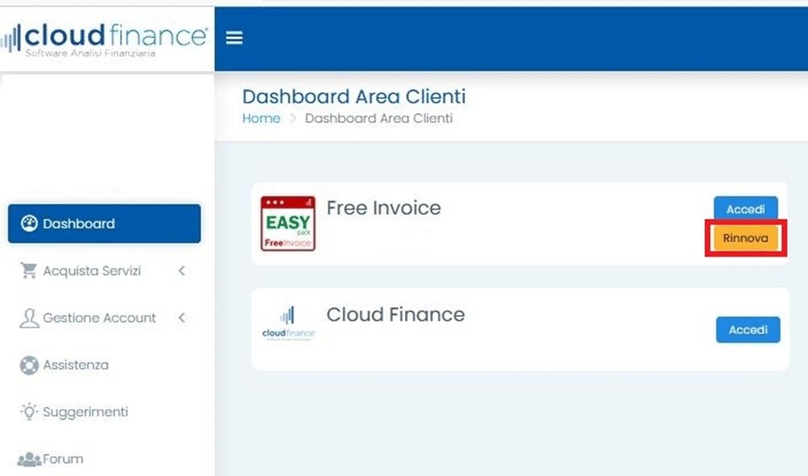Go to Home breadcrumb link
This screenshot has width=808, height=476.
(x=262, y=118)
